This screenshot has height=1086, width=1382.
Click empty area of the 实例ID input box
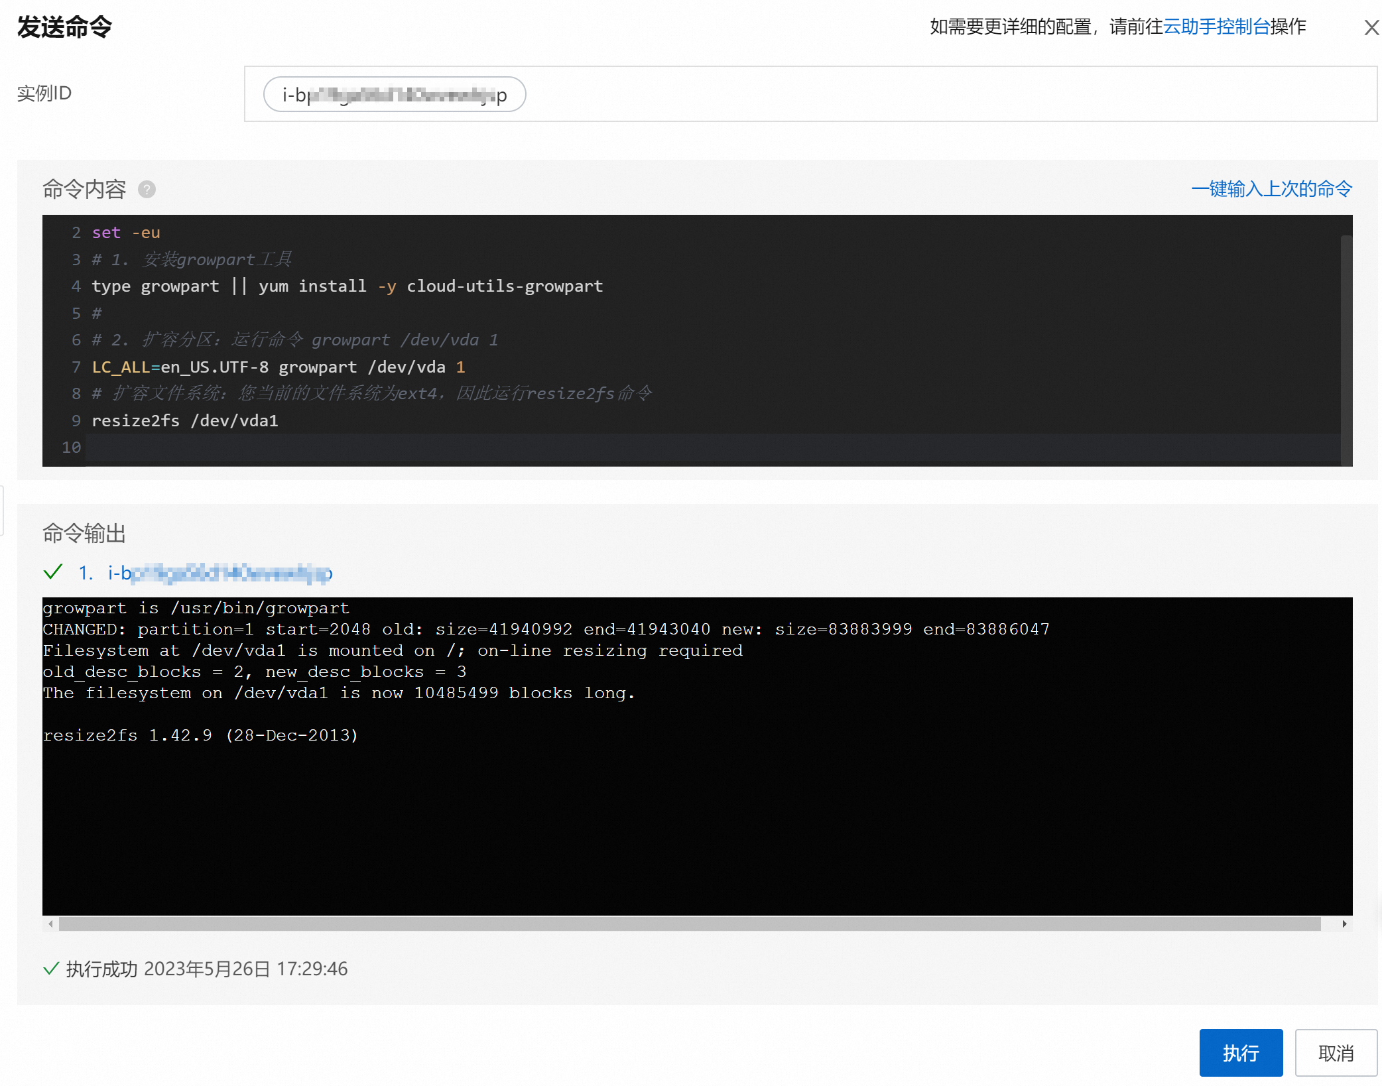coord(928,94)
